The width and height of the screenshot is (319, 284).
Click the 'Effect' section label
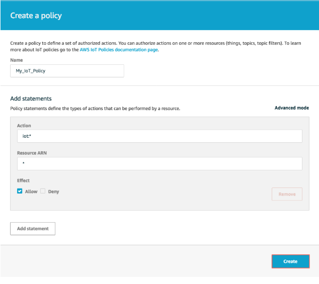point(24,180)
